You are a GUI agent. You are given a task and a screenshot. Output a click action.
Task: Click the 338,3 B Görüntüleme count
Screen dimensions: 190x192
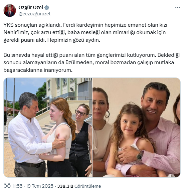[x=79, y=186]
